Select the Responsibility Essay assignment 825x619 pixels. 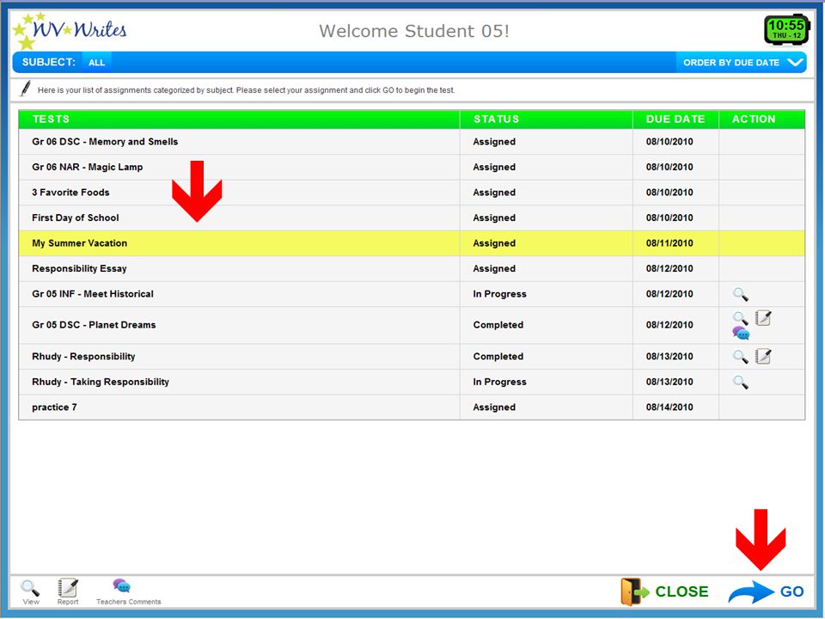click(412, 268)
